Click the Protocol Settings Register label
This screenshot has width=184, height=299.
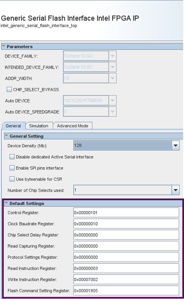[x=33, y=257]
